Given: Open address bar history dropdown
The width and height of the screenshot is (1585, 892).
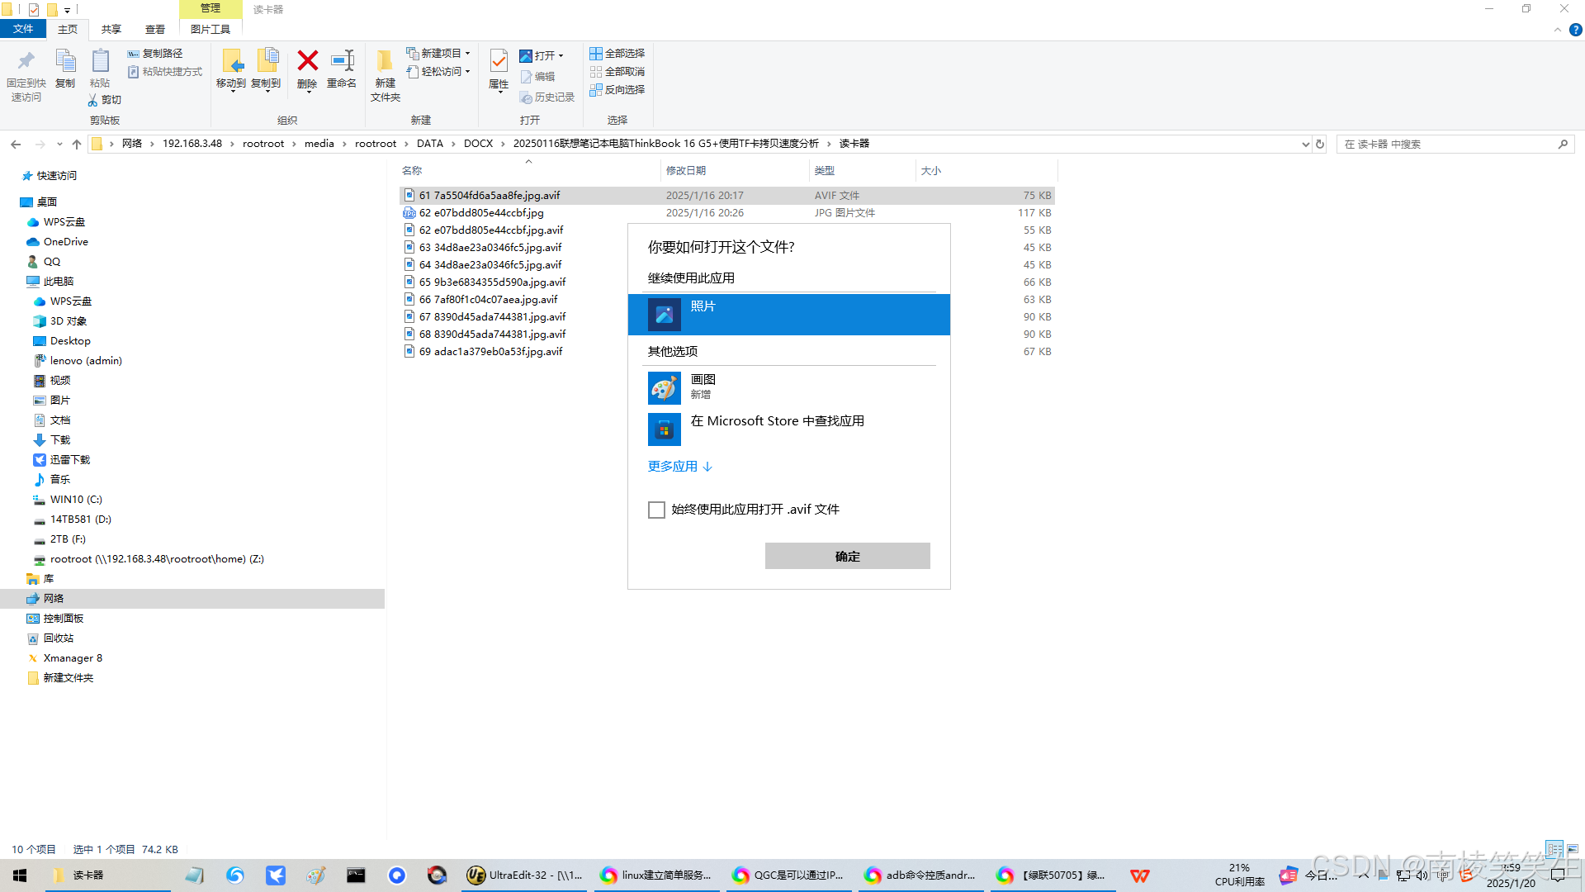Looking at the screenshot, I should coord(1305,144).
